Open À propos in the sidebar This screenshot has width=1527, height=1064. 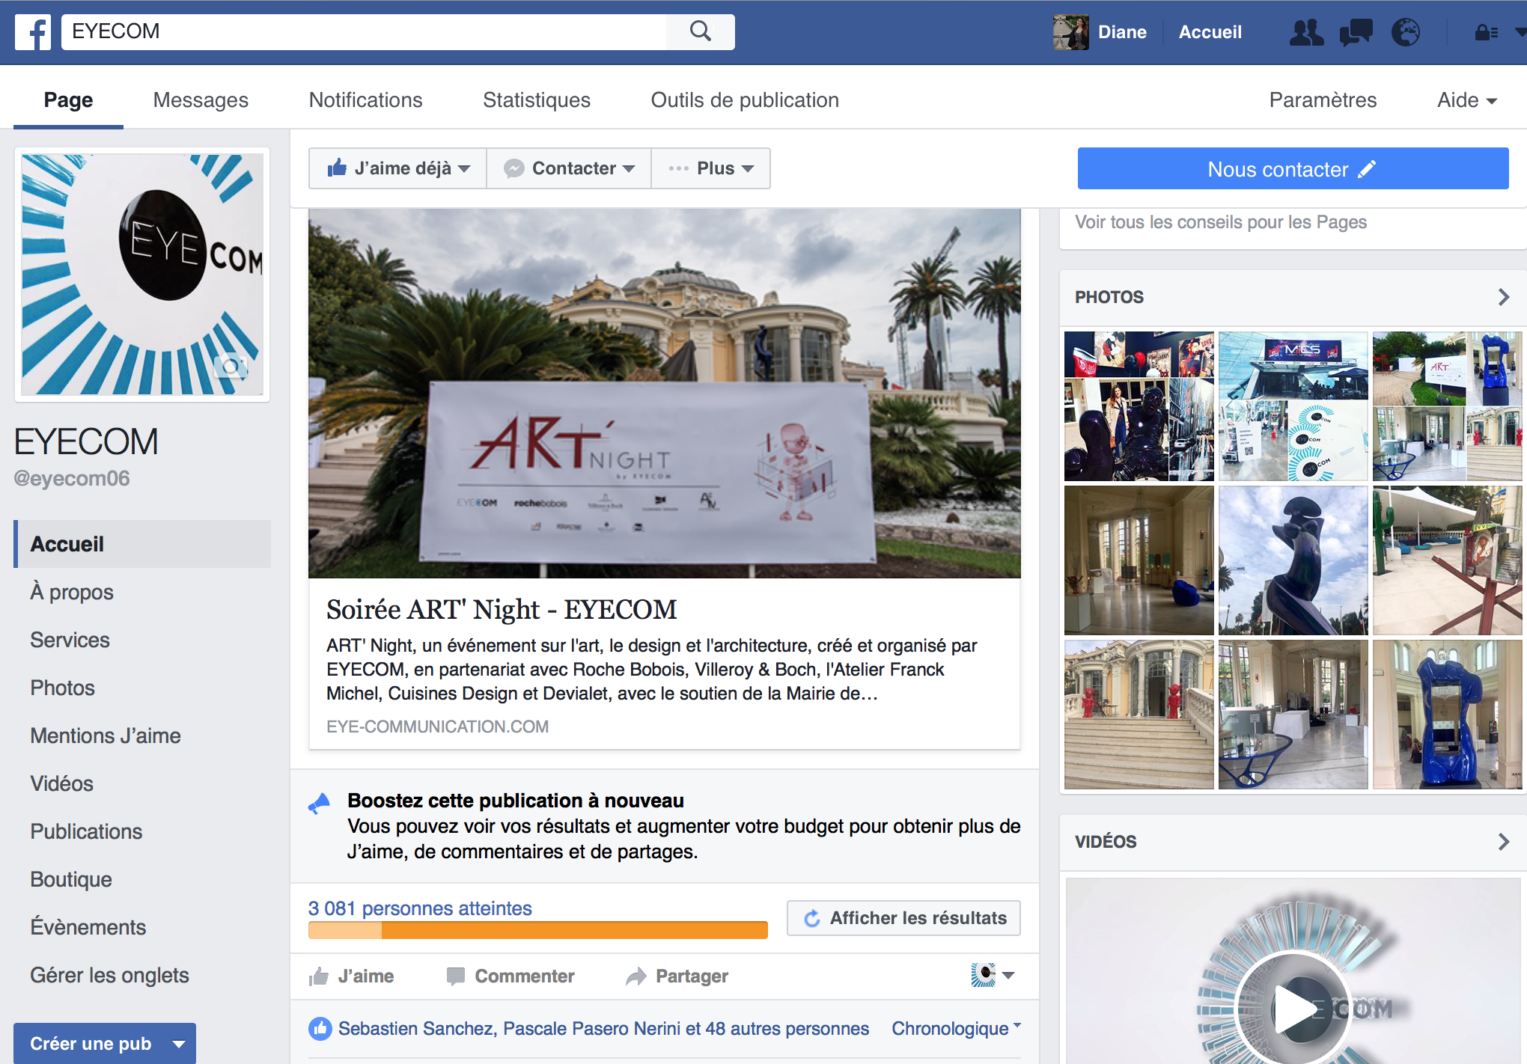point(72,592)
